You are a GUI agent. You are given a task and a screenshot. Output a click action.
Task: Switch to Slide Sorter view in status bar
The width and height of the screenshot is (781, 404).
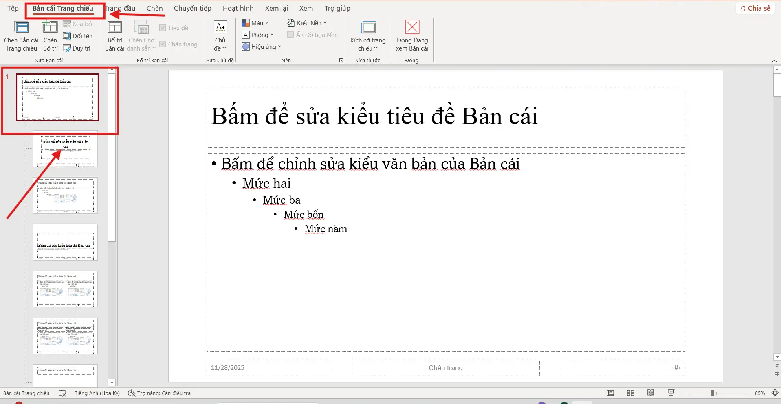point(630,393)
